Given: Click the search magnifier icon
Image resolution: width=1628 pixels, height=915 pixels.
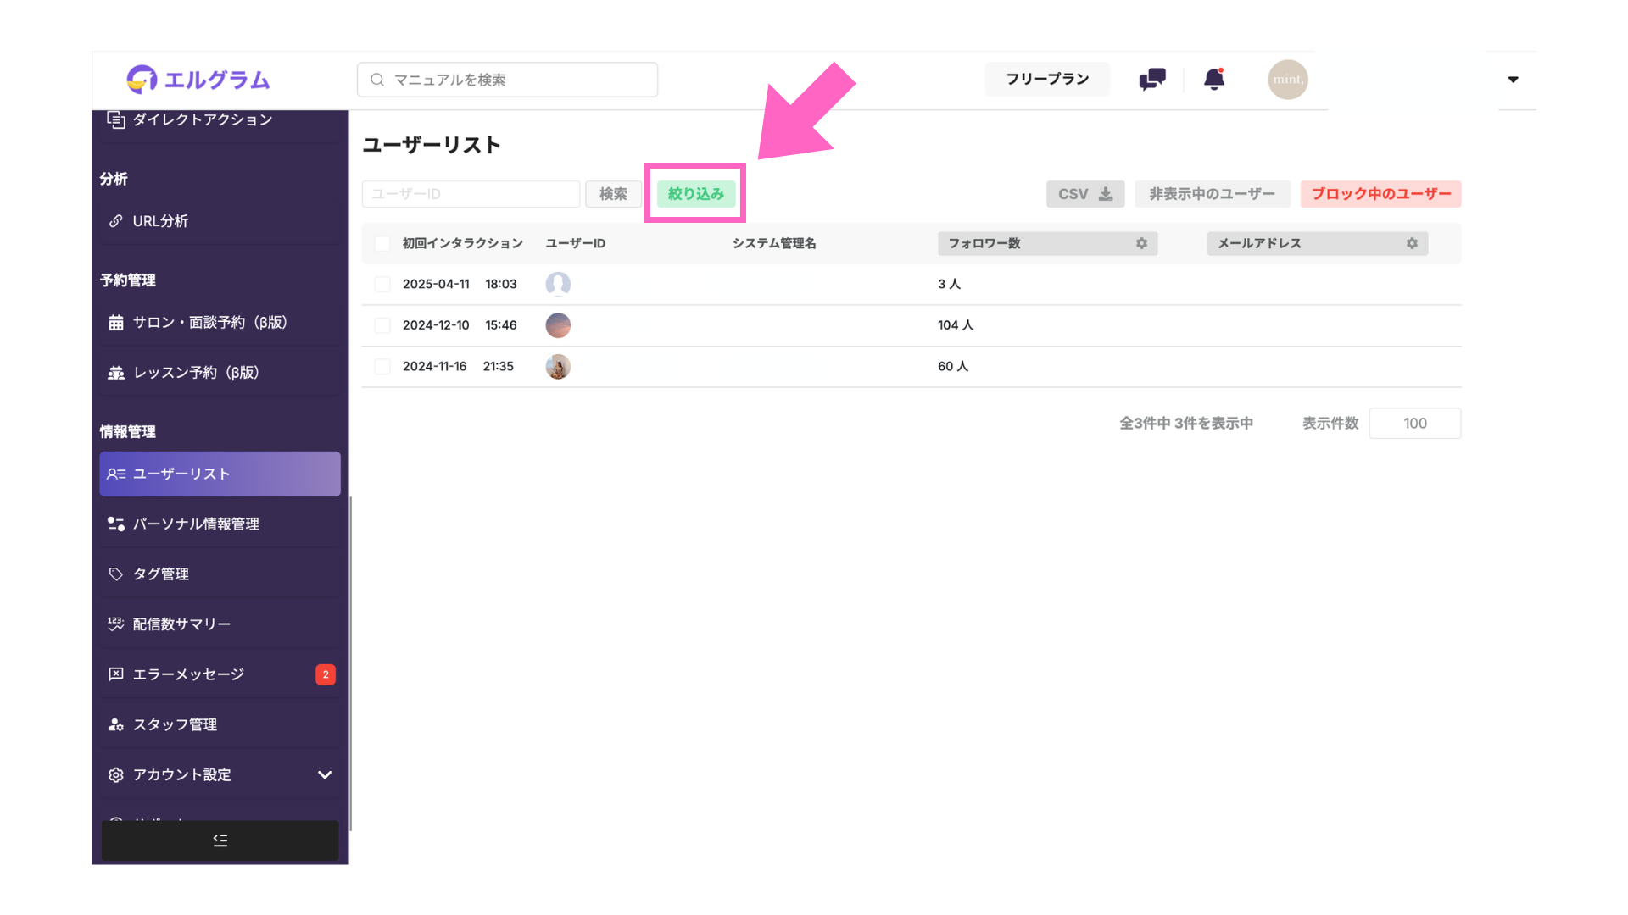Looking at the screenshot, I should coord(377,80).
